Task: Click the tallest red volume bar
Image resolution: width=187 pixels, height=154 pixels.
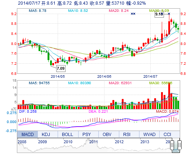Action: coord(169,96)
